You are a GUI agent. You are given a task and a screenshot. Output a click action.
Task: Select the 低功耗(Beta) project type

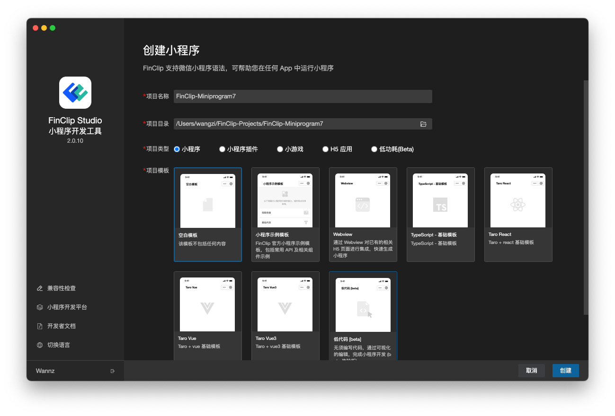pyautogui.click(x=374, y=149)
